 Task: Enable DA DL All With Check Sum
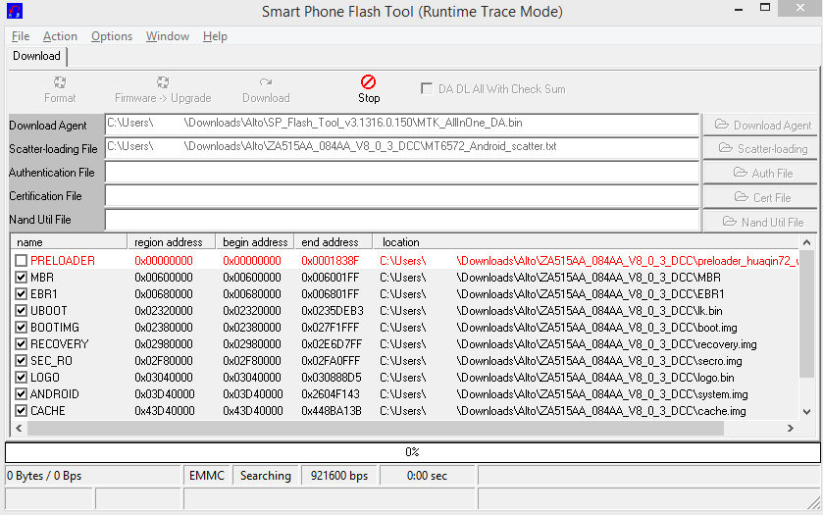coord(427,88)
